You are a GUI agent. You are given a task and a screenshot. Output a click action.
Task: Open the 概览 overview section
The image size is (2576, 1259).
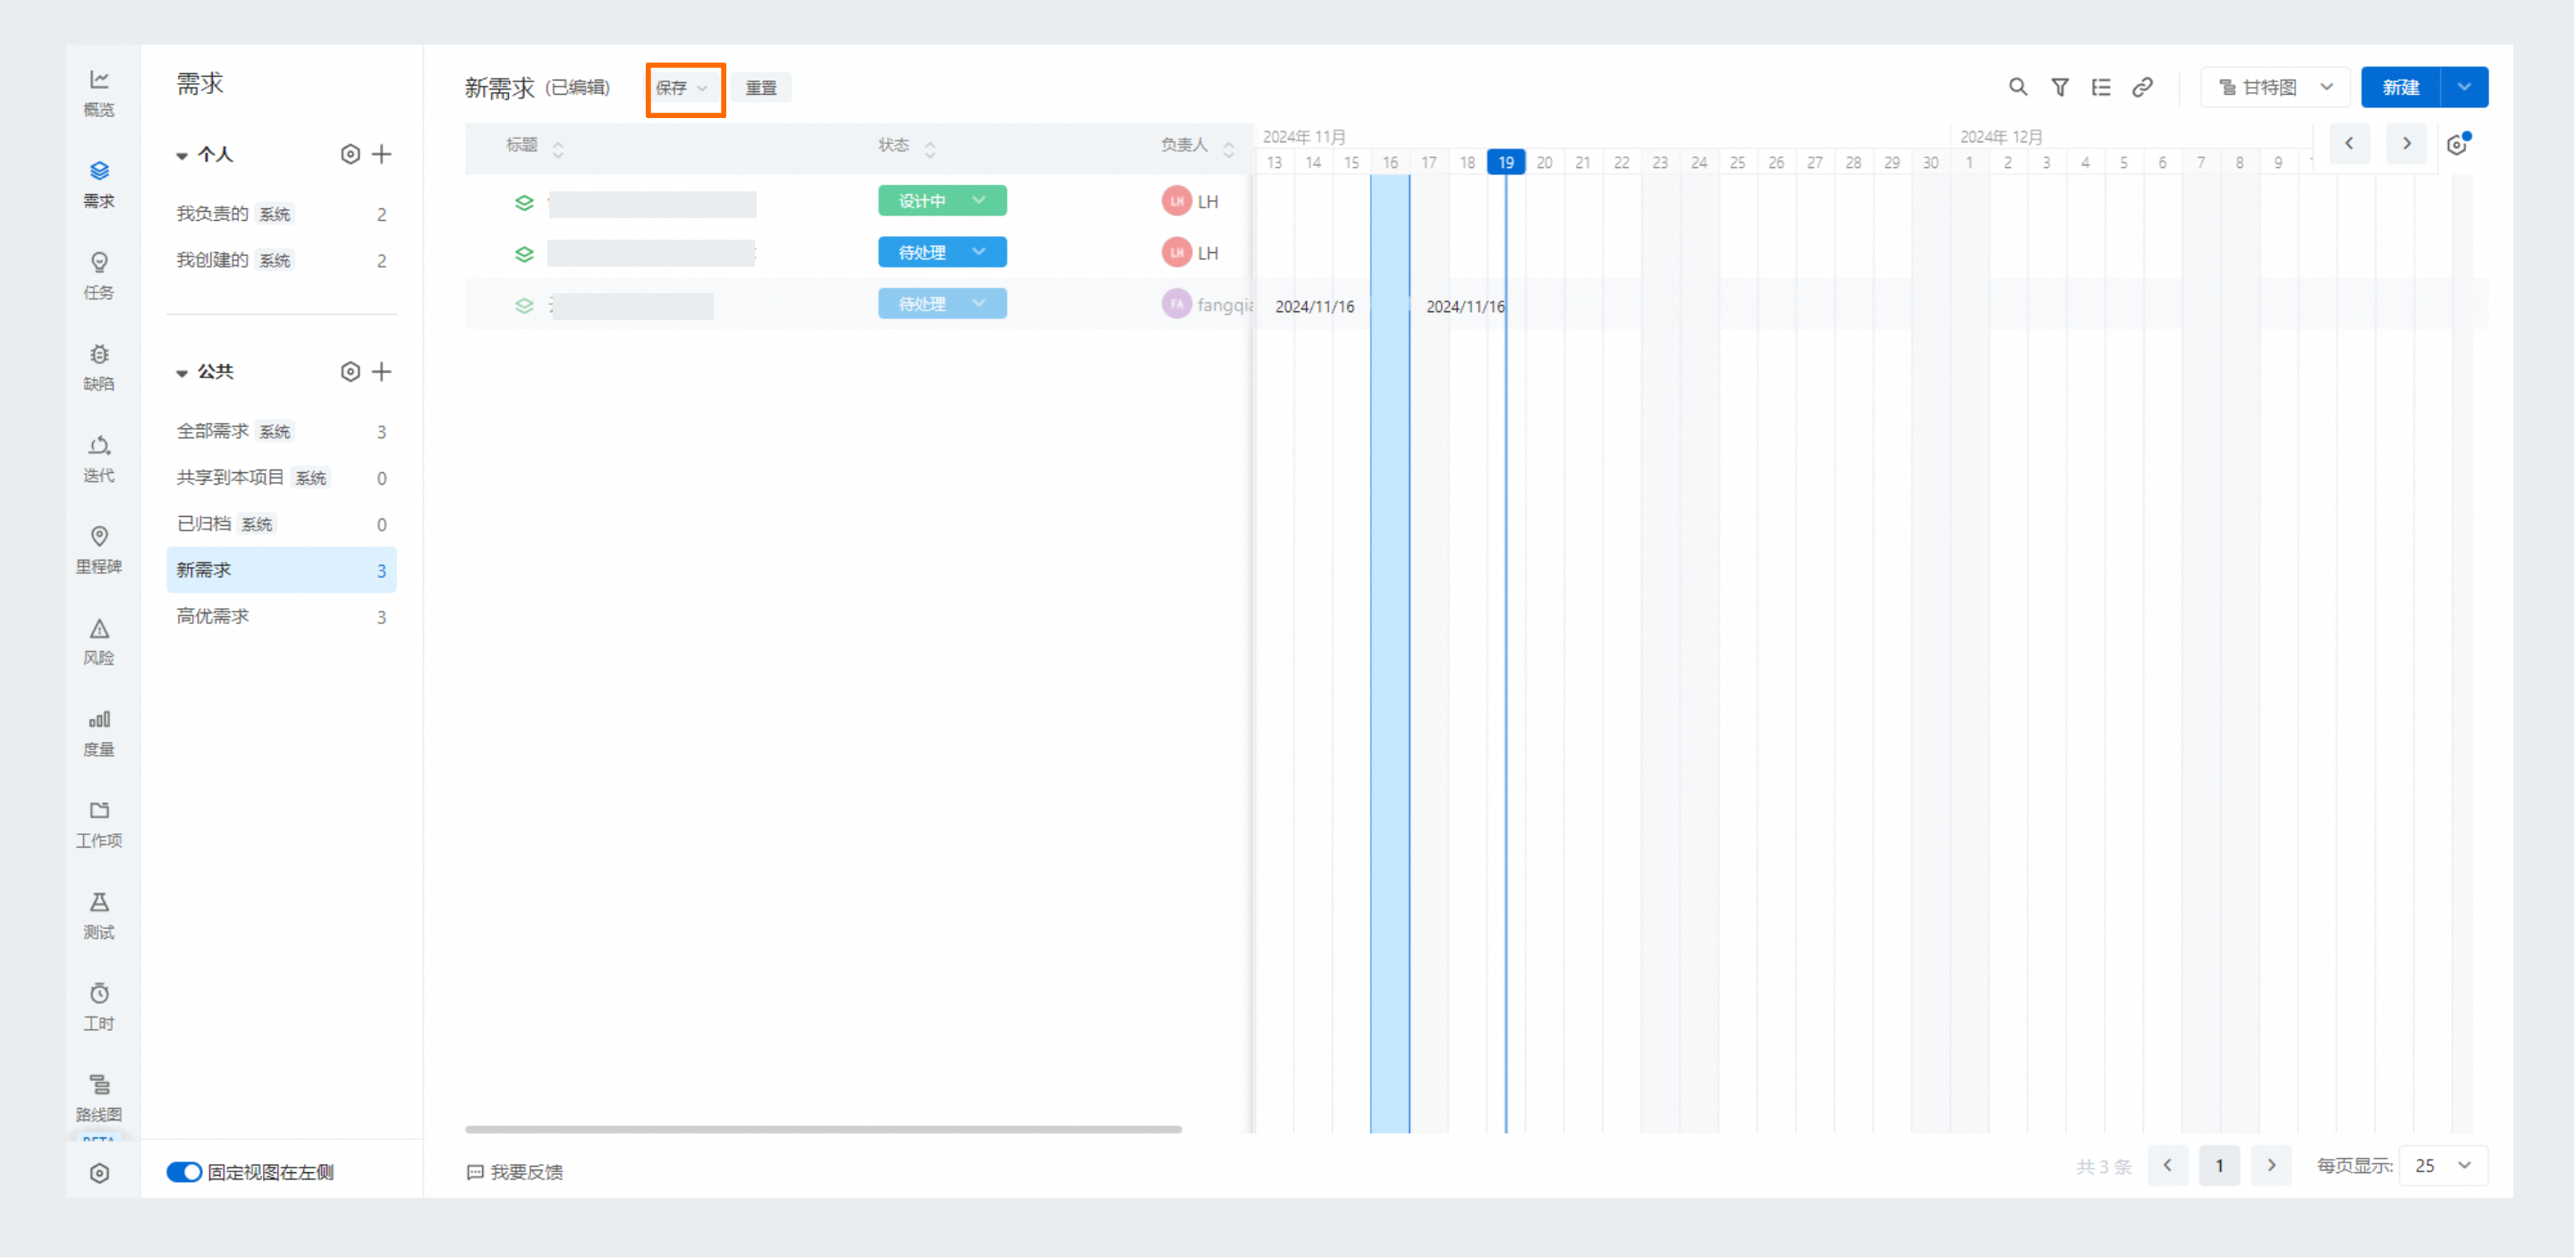tap(99, 93)
